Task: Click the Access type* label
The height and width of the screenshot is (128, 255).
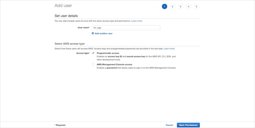Action: (83, 53)
